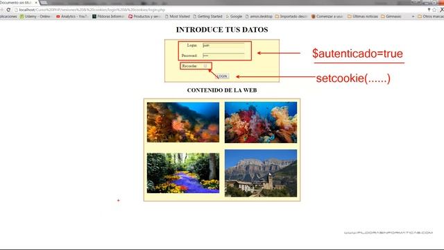
Task: Show hidden bookmarks with the overflow chevron
Action: tap(413, 17)
